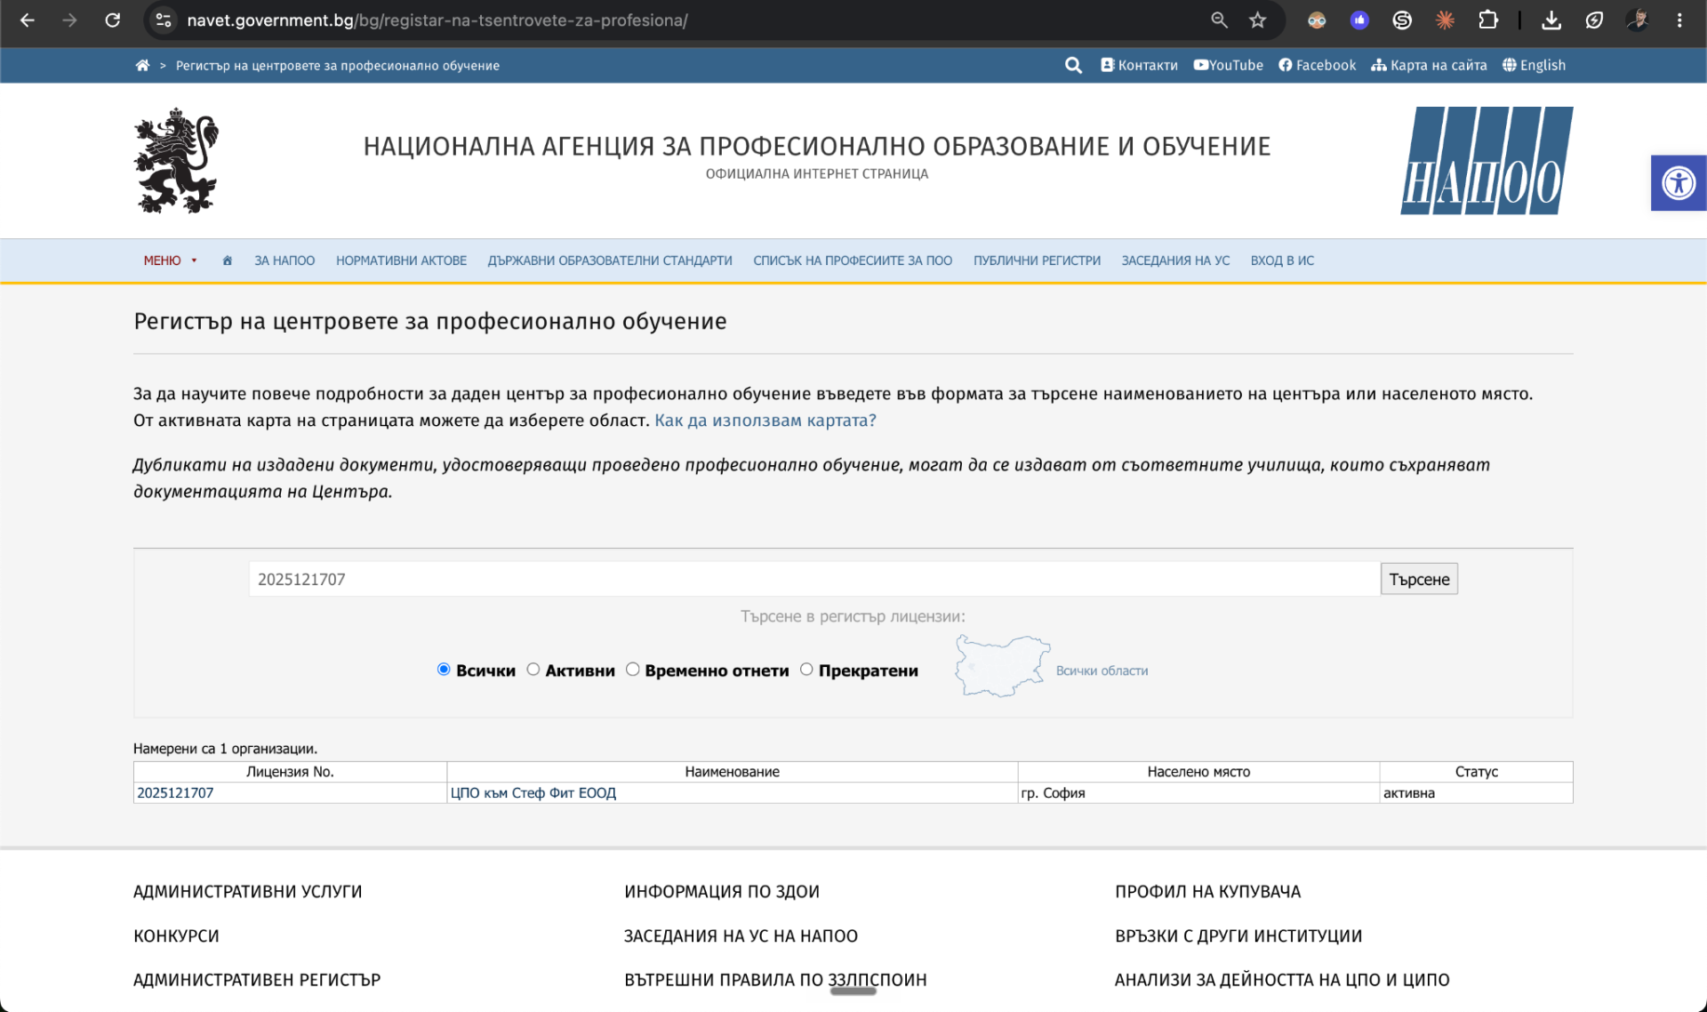Image resolution: width=1707 pixels, height=1012 pixels.
Task: Open license link 2025121707 in the results table
Action: pyautogui.click(x=175, y=792)
